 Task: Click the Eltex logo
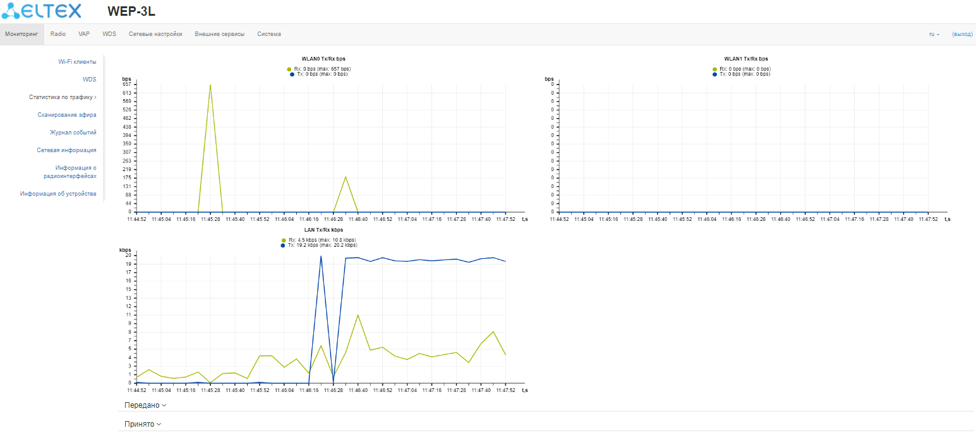(41, 11)
